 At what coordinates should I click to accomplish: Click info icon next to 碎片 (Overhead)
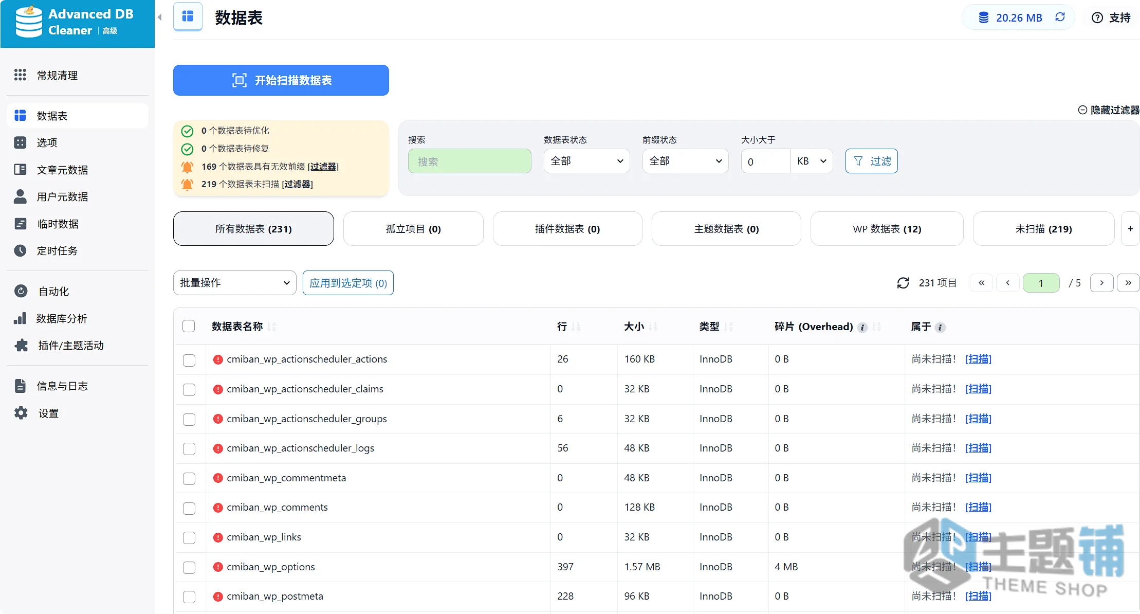[862, 328]
